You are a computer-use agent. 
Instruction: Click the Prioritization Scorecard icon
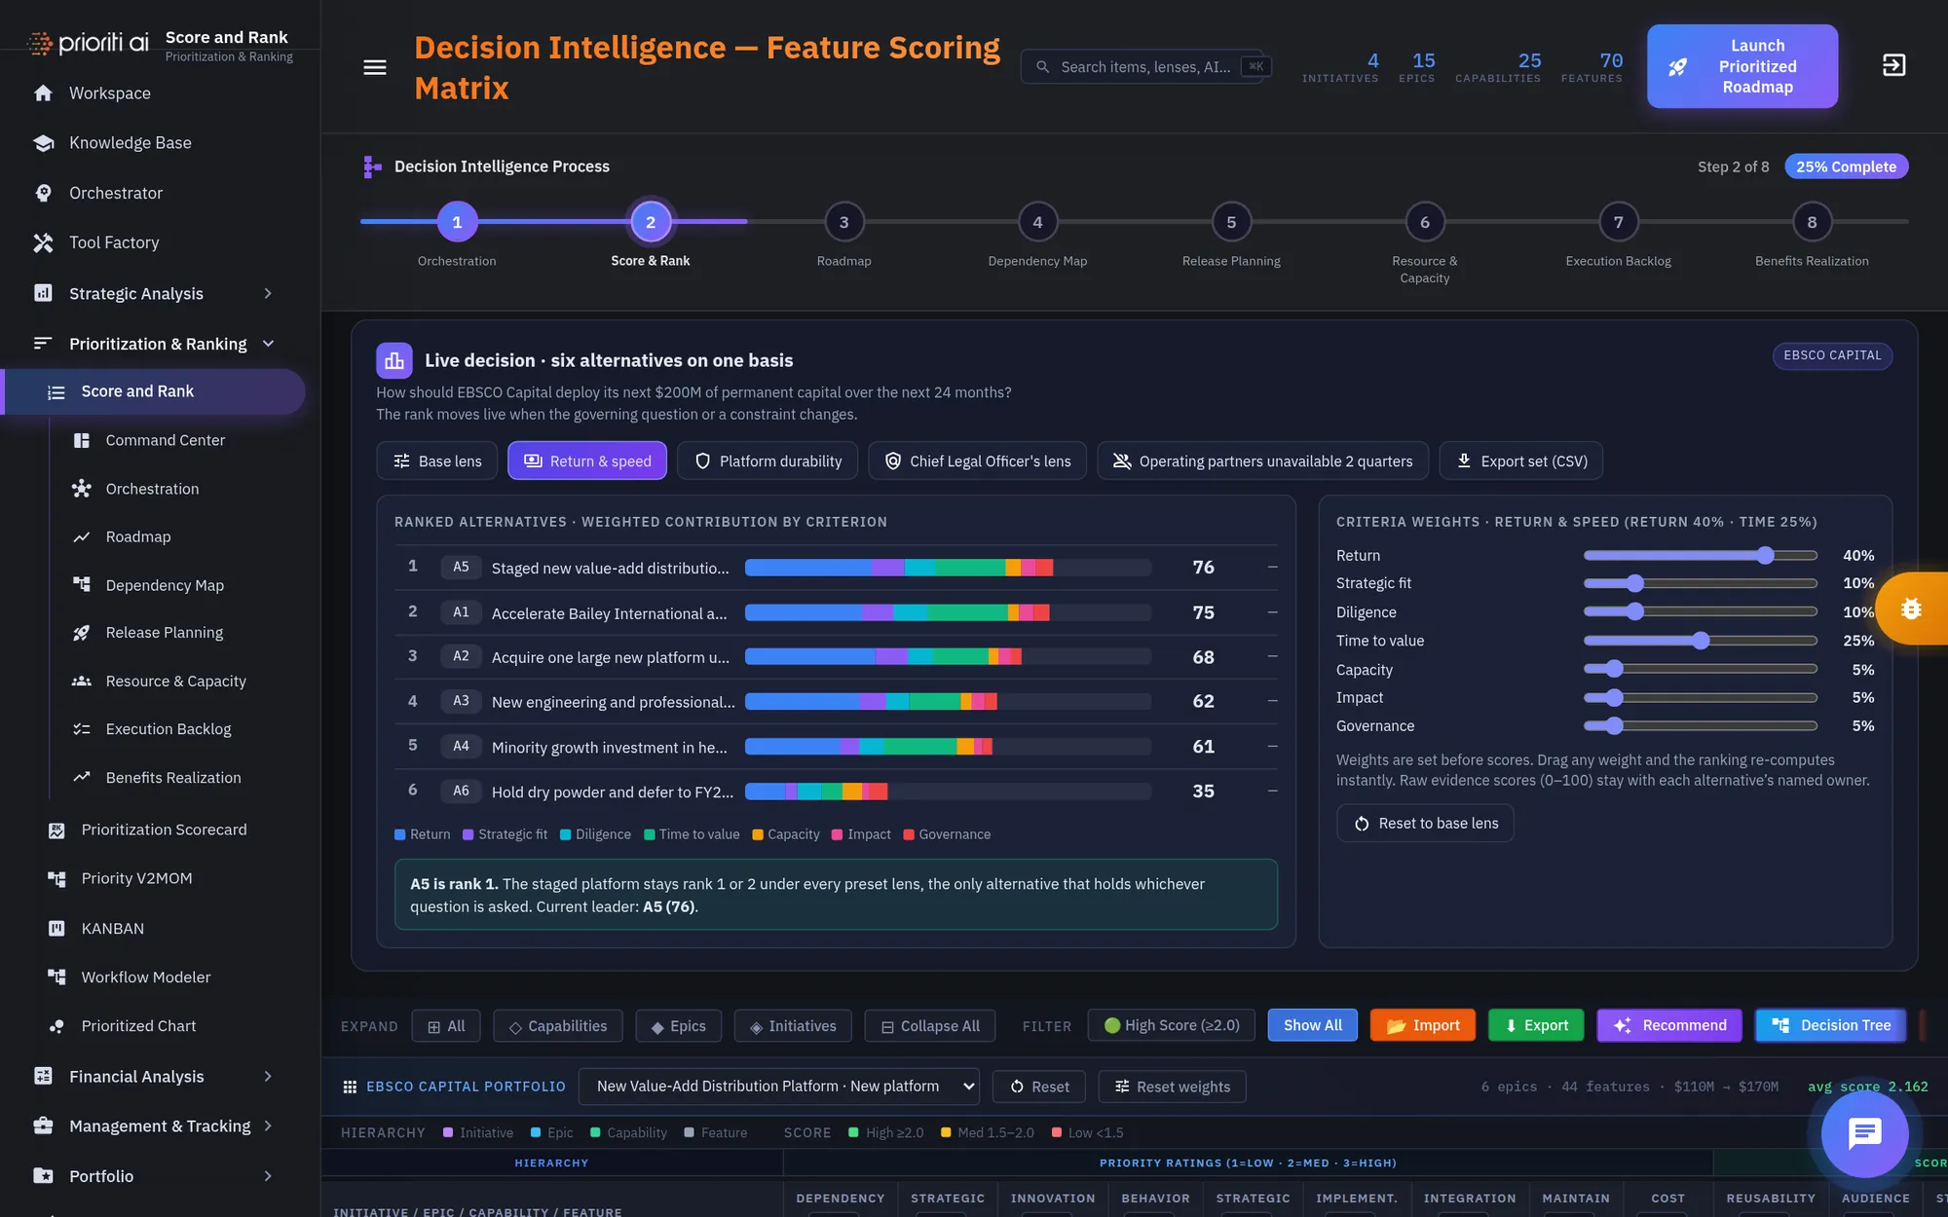coord(56,830)
